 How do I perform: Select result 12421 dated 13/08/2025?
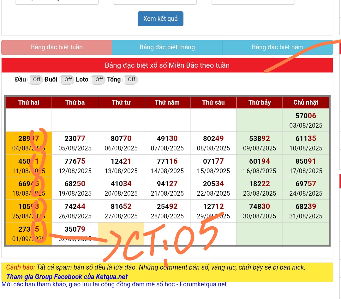[x=121, y=166]
